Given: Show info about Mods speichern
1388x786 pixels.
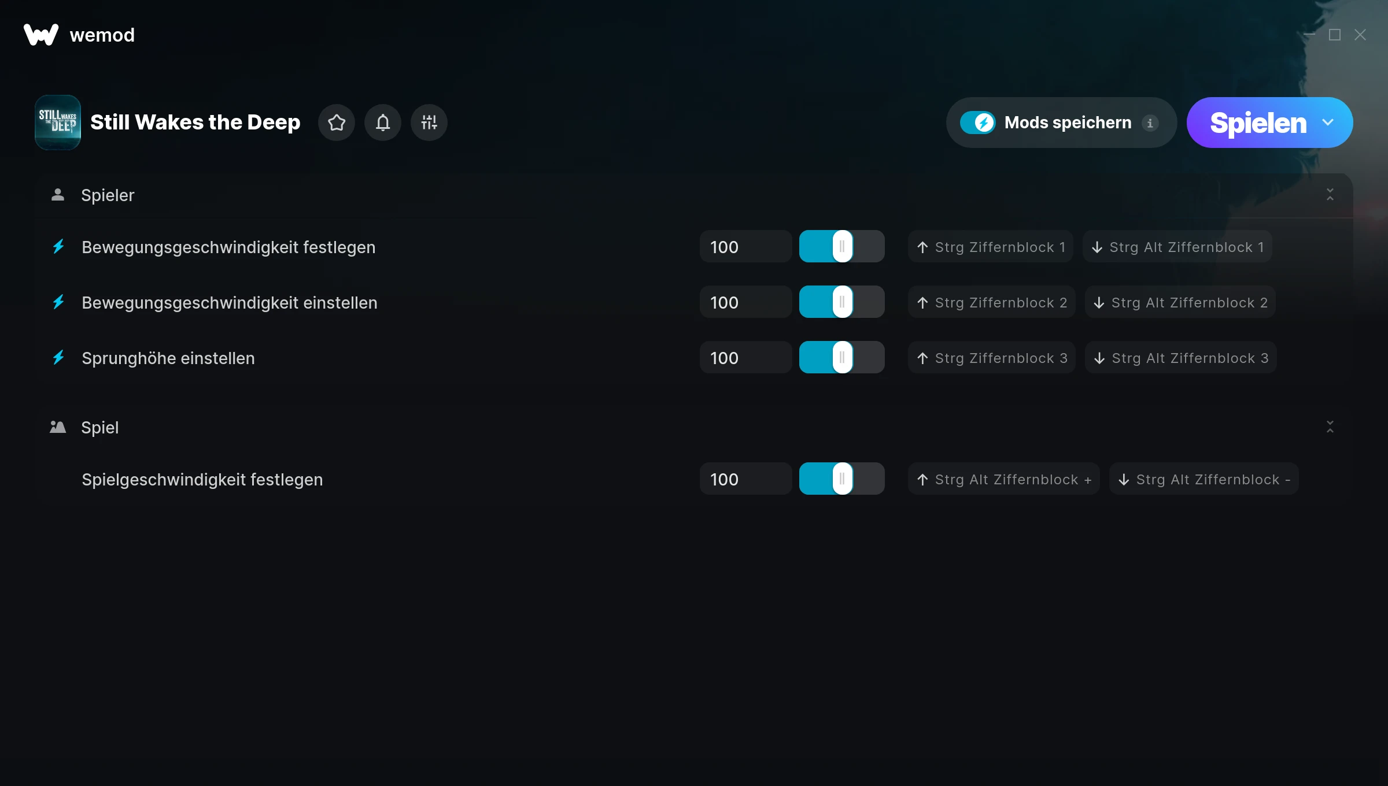Looking at the screenshot, I should coord(1150,123).
